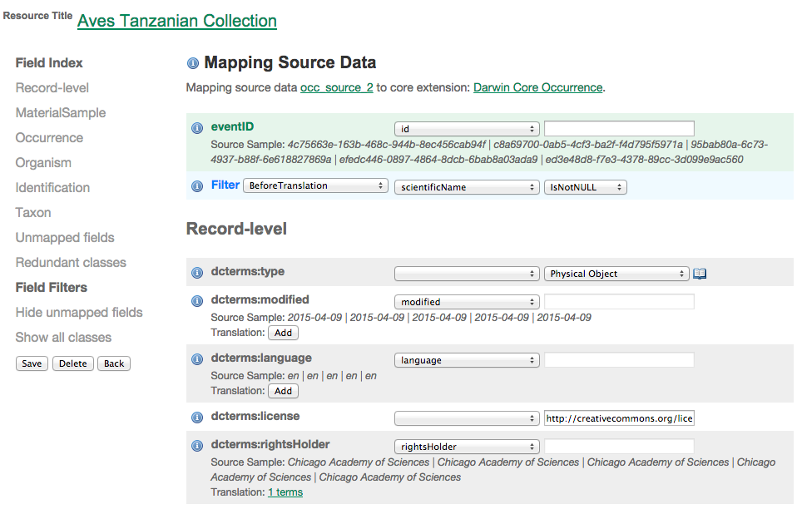Click the dcterms:rightsHolder info icon
This screenshot has width=797, height=509.
pyautogui.click(x=197, y=446)
